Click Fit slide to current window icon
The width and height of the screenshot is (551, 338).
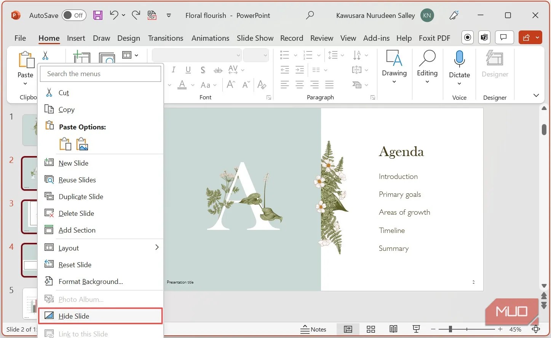coord(536,329)
